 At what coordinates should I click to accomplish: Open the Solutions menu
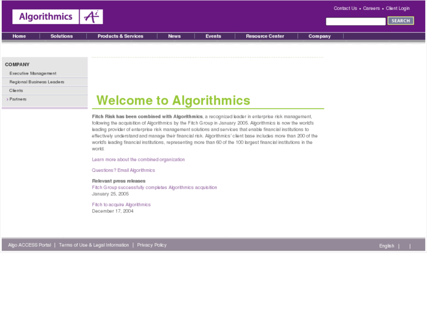pos(62,36)
